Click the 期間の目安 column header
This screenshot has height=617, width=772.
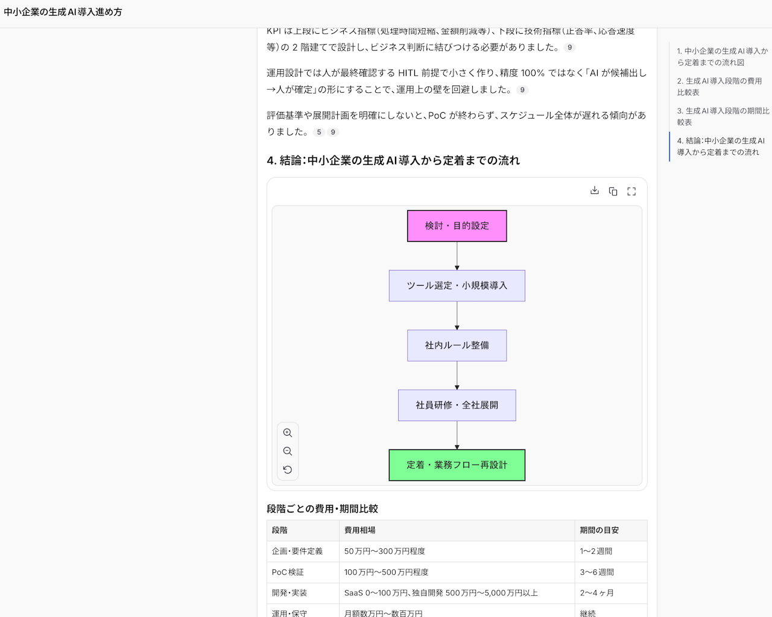pos(611,530)
